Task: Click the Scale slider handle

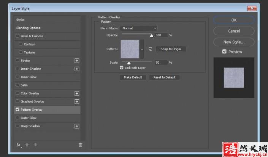Action: coord(129,63)
